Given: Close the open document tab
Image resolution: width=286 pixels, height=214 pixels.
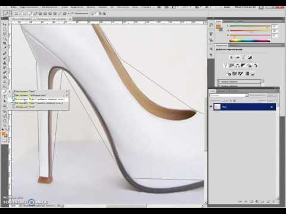Looking at the screenshot, I should pyautogui.click(x=70, y=19).
